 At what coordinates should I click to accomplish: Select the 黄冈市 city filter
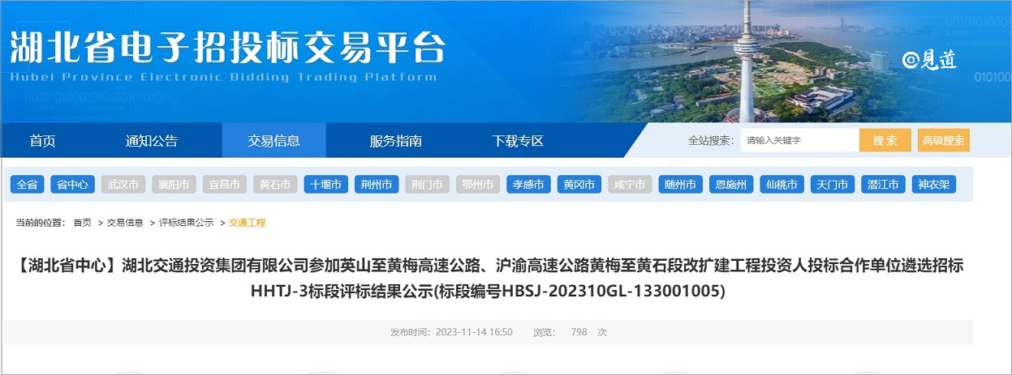pos(579,185)
